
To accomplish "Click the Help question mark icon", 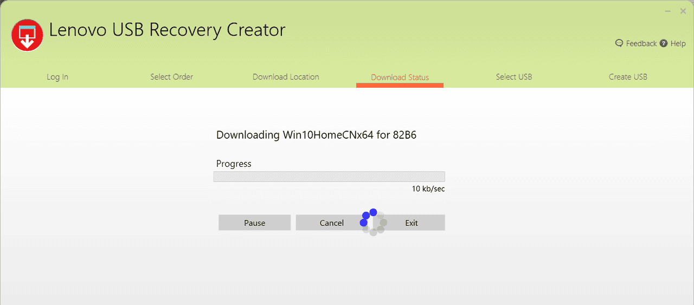I will point(664,43).
